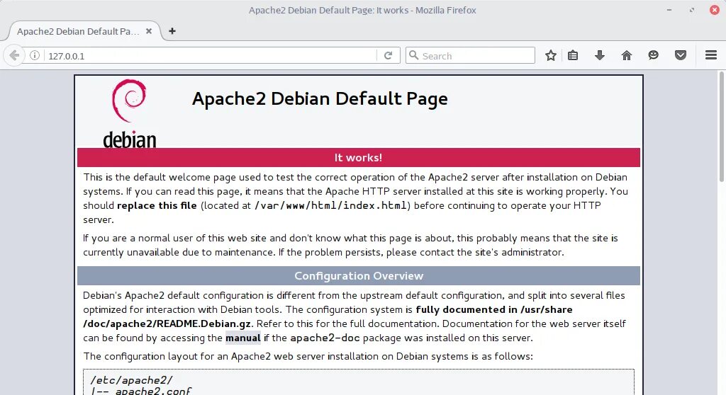
Task: Open the downloads arrow icon
Action: coord(600,55)
